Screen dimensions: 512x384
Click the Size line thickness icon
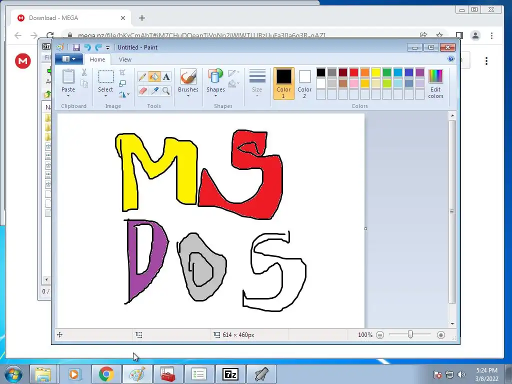pyautogui.click(x=257, y=76)
